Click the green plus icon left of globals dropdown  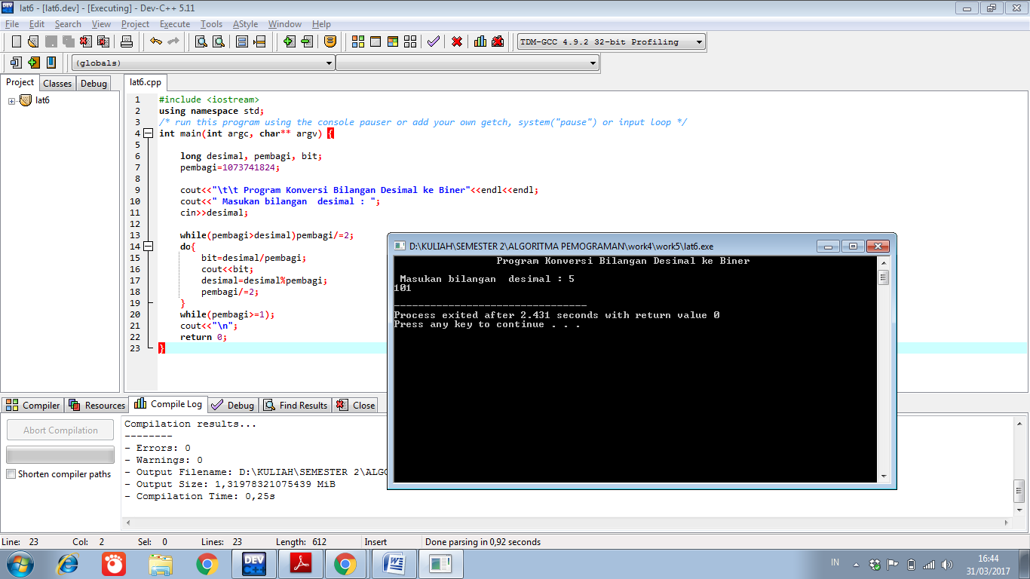pos(34,63)
